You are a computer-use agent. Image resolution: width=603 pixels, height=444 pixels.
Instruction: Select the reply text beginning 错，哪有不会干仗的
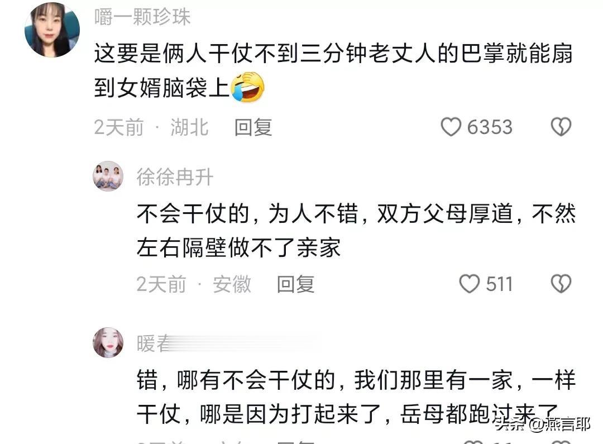pos(356,398)
